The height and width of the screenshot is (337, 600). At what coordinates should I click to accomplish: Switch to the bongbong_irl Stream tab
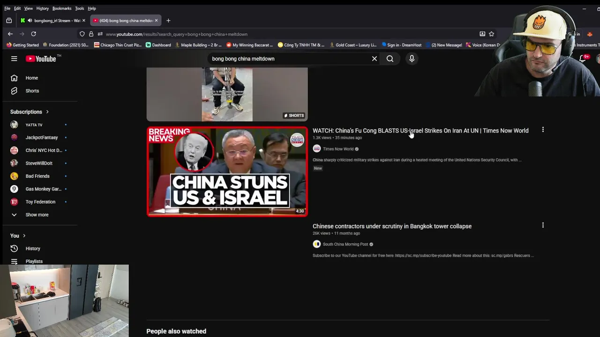click(52, 21)
